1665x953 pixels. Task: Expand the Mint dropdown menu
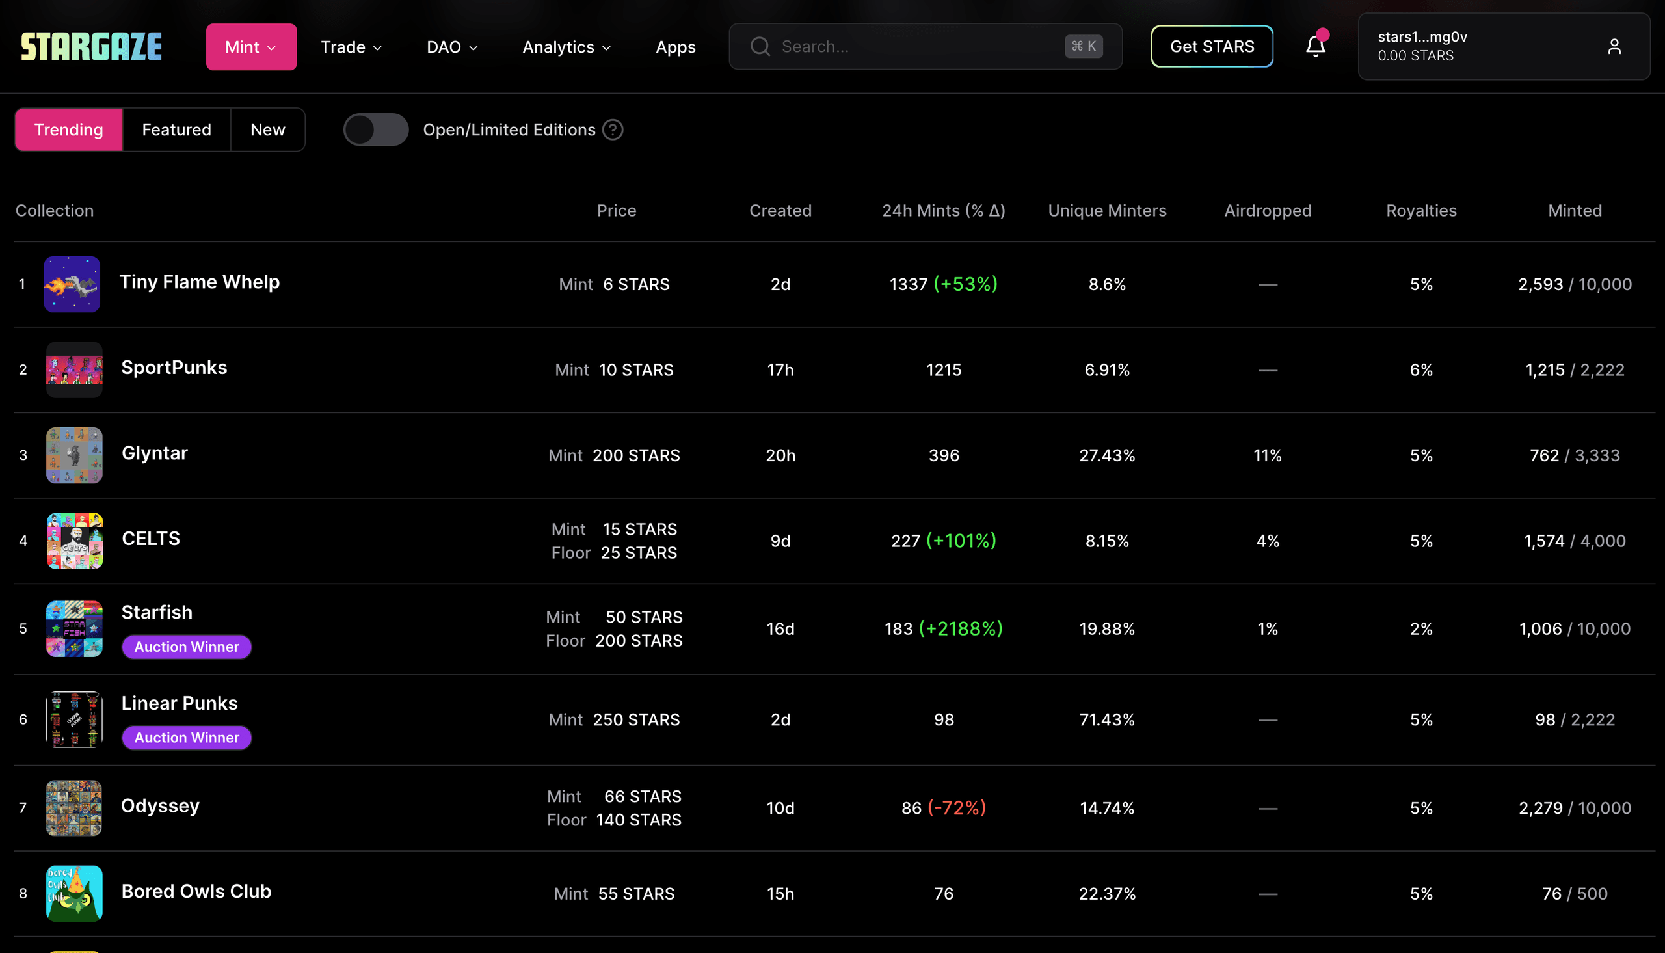pyautogui.click(x=251, y=47)
